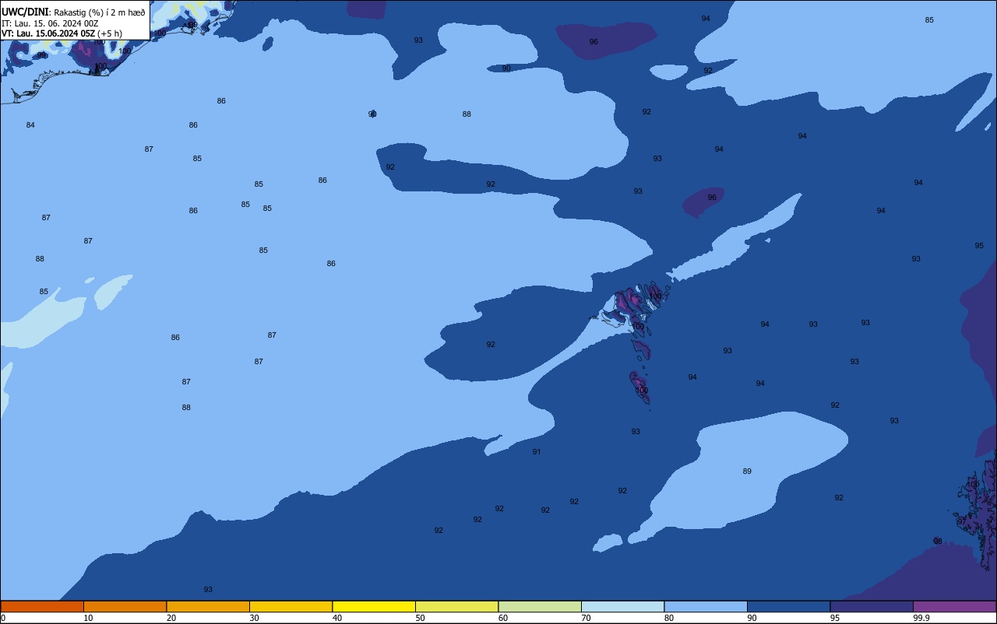The height and width of the screenshot is (624, 997).
Task: Click the humidity value 84 on the map
Action: click(x=30, y=125)
